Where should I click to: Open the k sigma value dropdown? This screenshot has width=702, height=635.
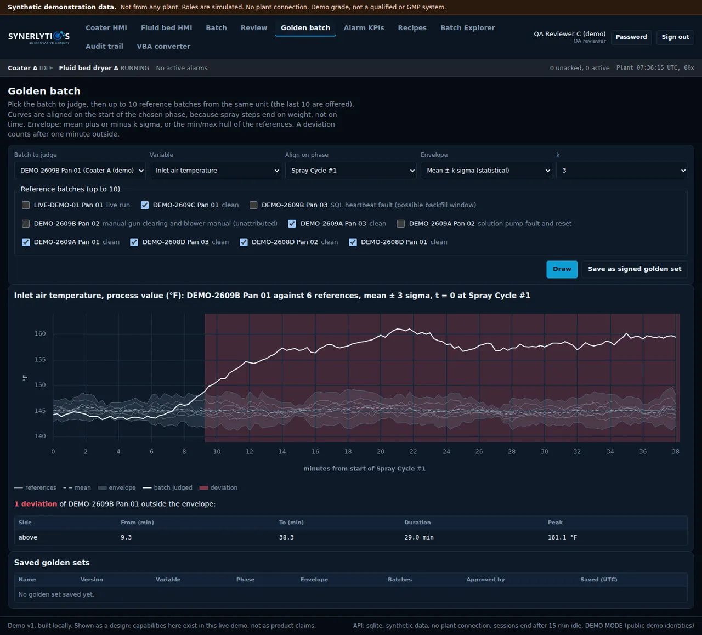click(x=621, y=171)
